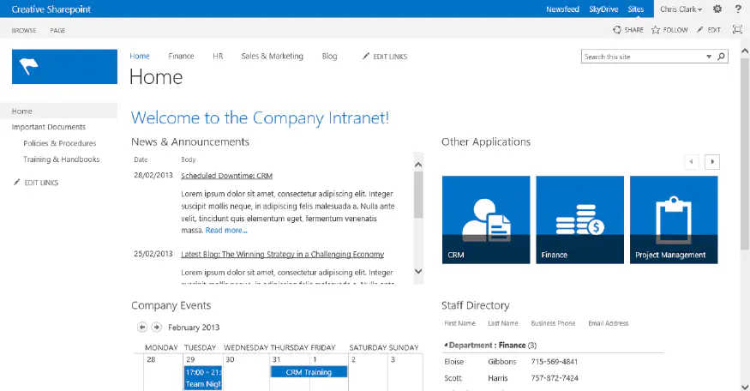Expand the search scope dropdown arrow
This screenshot has width=750, height=391.
[709, 57]
